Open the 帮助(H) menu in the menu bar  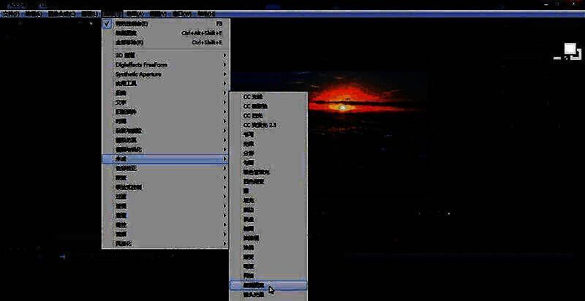click(x=207, y=14)
